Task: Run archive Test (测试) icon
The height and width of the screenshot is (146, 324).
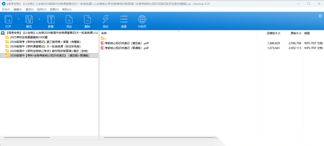Action: pyautogui.click(x=106, y=20)
